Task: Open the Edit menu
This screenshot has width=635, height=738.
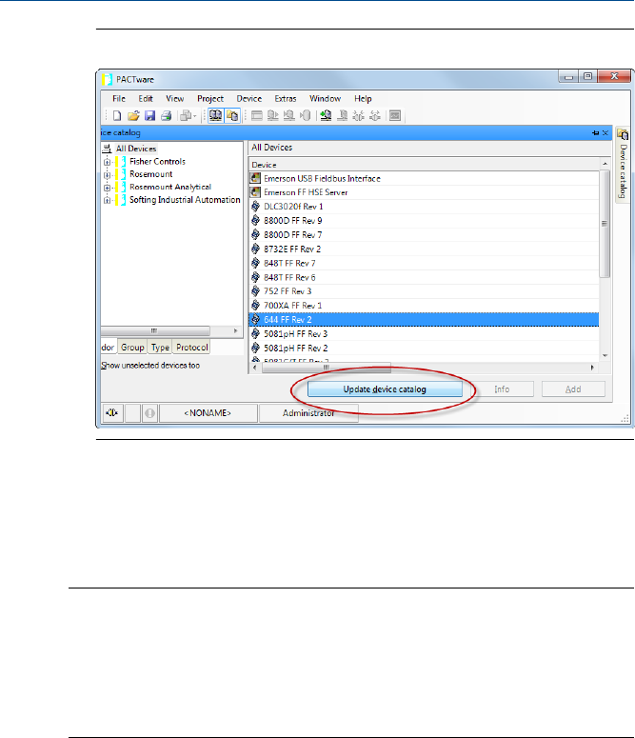Action: [146, 99]
